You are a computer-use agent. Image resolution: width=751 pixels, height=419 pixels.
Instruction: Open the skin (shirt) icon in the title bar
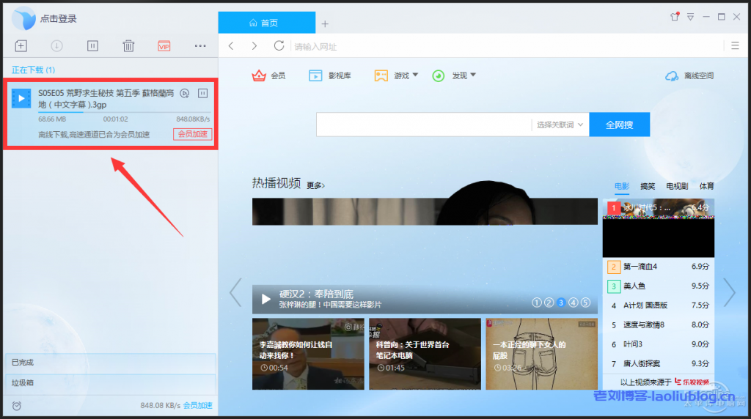tap(674, 16)
